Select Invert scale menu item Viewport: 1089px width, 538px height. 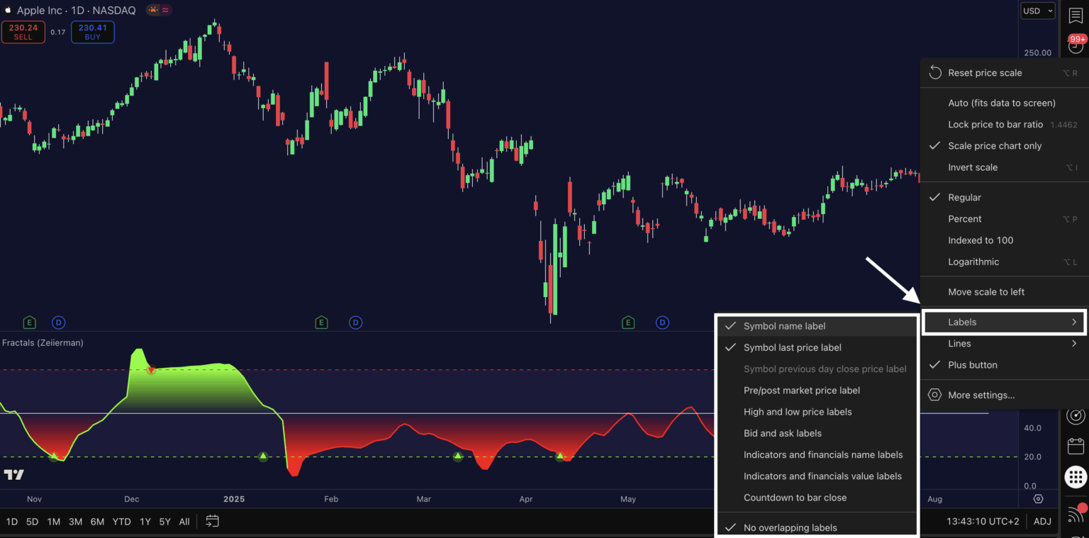point(1004,167)
